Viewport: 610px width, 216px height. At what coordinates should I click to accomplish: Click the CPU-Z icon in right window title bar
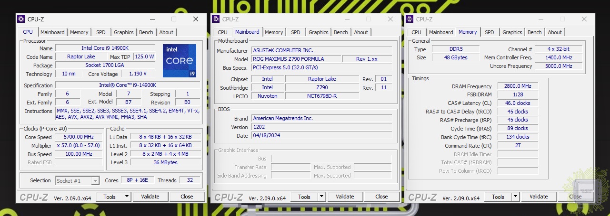410,19
